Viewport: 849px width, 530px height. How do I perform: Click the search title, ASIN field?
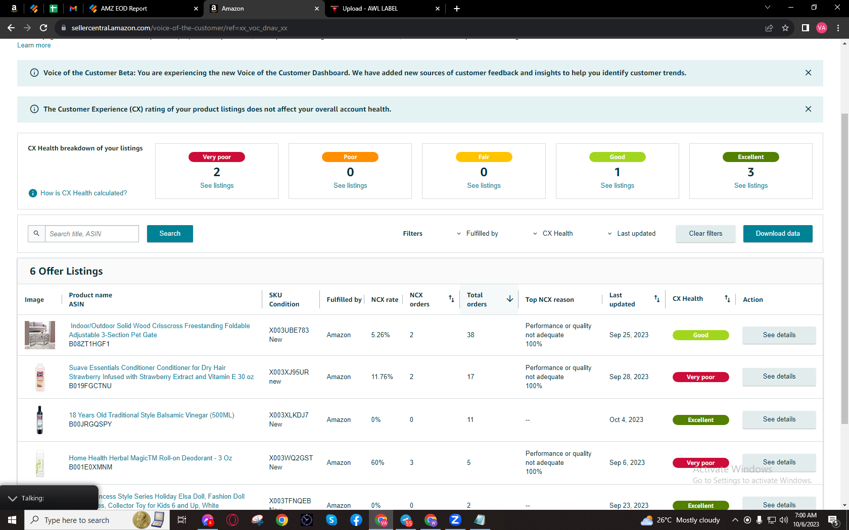tap(92, 234)
